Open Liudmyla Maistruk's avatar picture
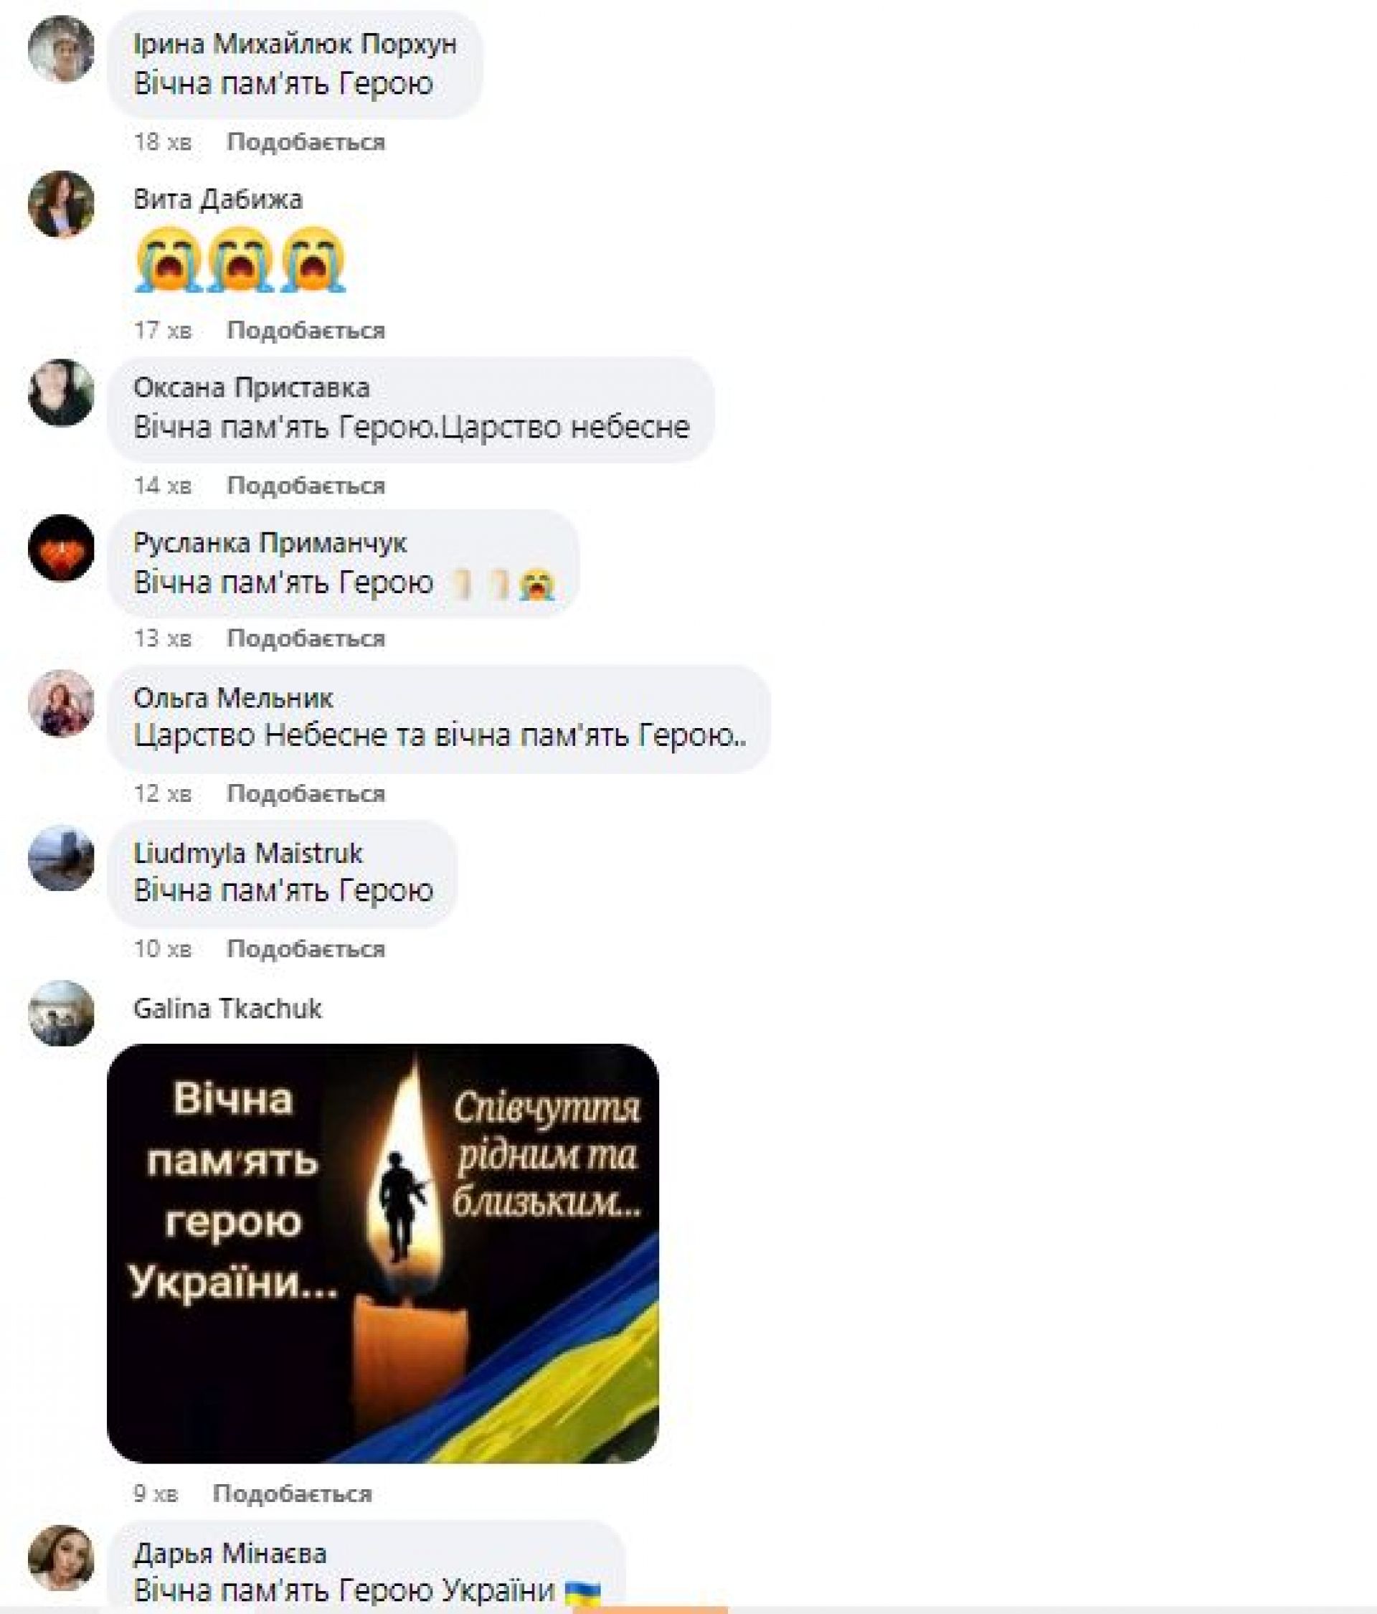 coord(61,858)
